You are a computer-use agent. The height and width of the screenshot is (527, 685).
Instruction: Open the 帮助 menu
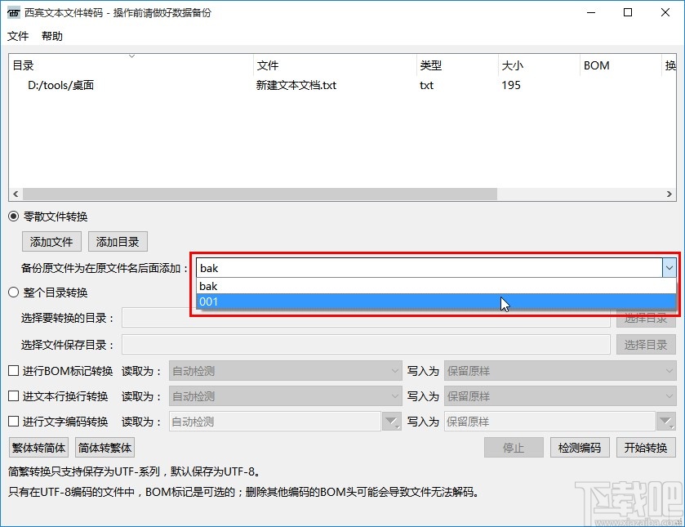tap(51, 36)
